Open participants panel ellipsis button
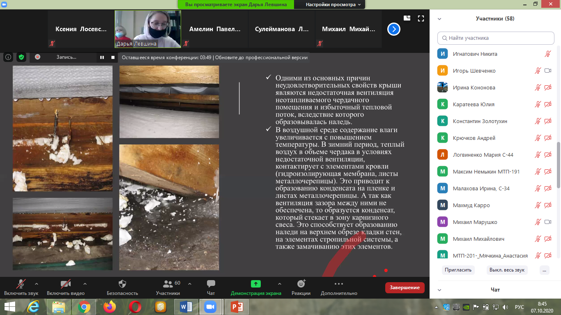561x315 pixels. pyautogui.click(x=544, y=270)
